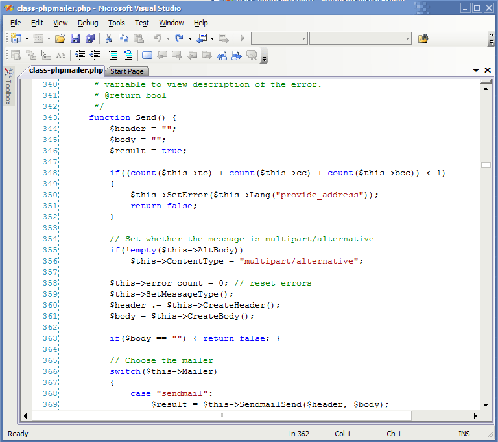Viewport: 498px width, 442px height.
Task: Open the Edit menu
Action: [x=37, y=23]
